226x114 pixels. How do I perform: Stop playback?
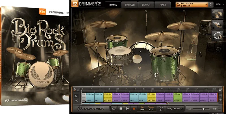click(121, 109)
